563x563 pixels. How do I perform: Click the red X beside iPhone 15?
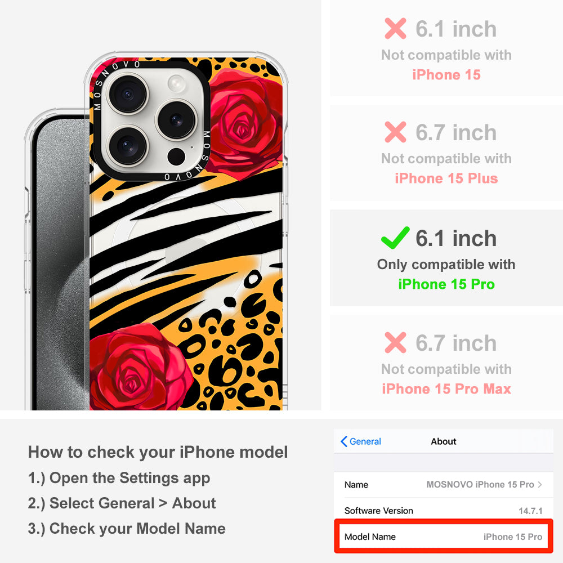pyautogui.click(x=395, y=28)
